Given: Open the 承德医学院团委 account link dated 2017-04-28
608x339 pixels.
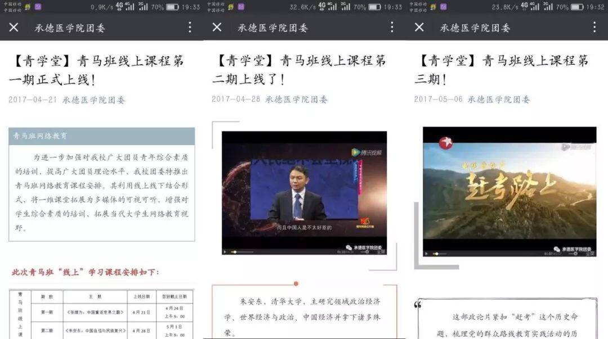Looking at the screenshot, I should 296,100.
